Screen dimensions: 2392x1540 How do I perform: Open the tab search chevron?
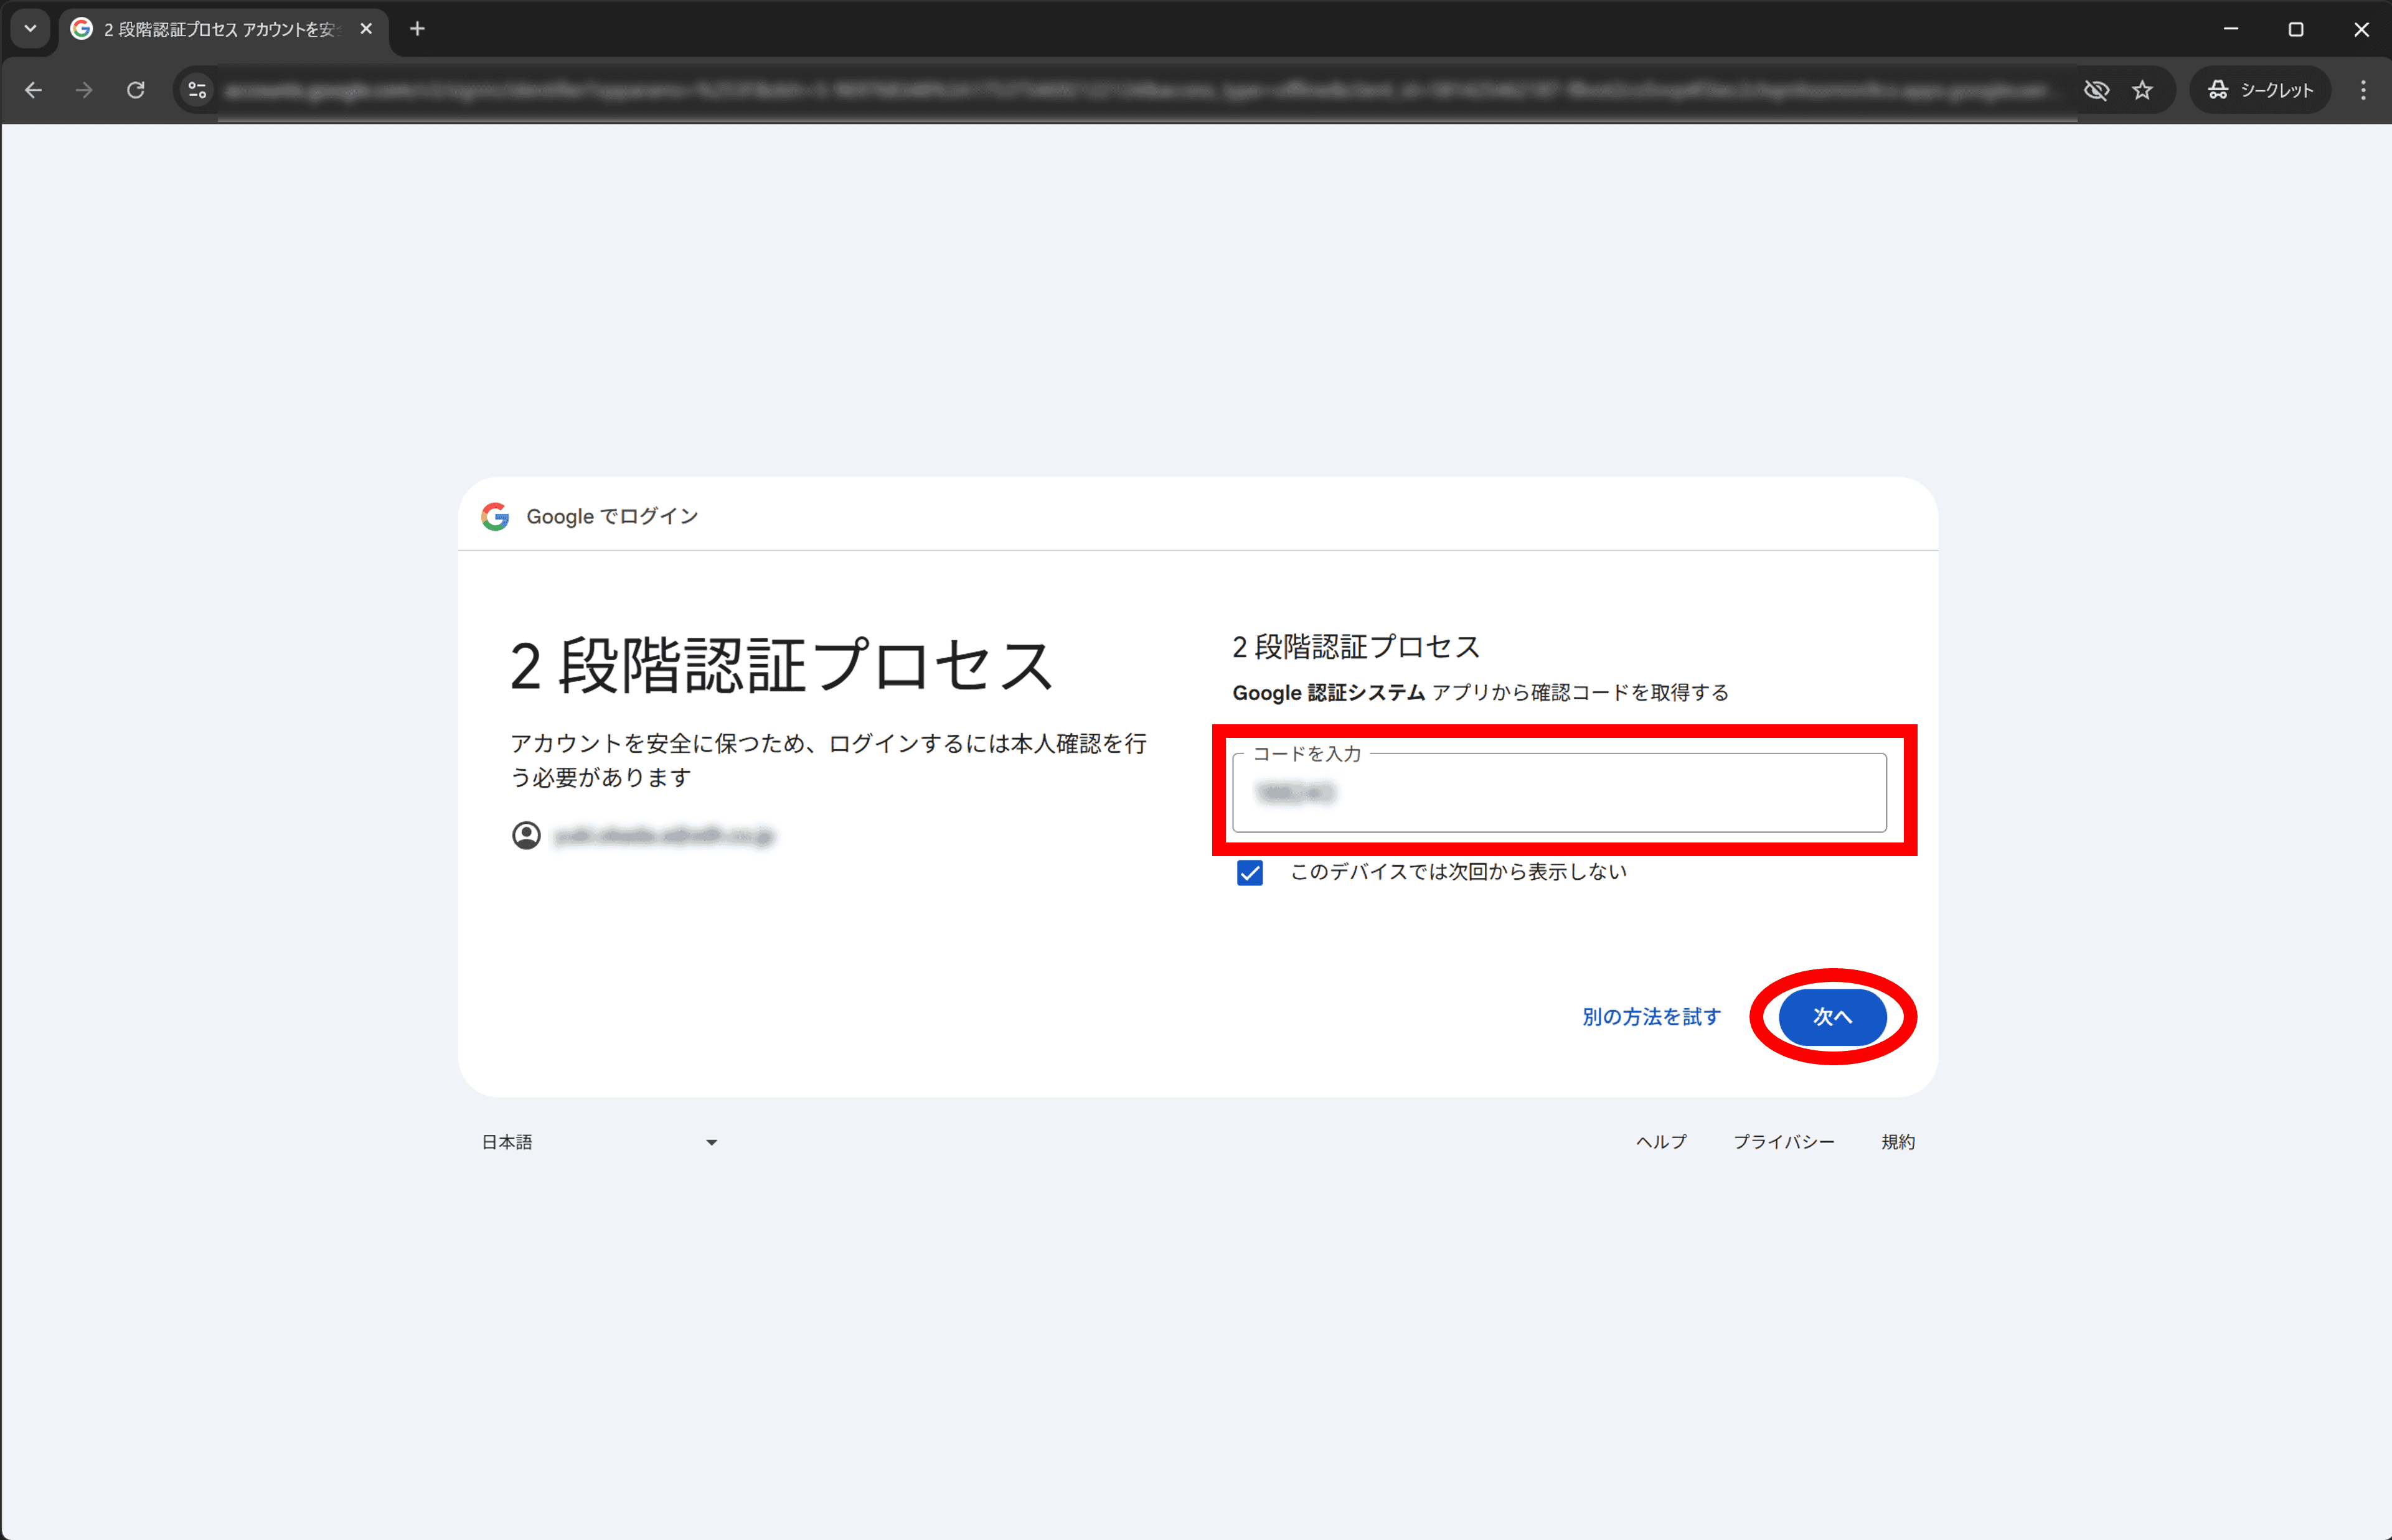(30, 29)
